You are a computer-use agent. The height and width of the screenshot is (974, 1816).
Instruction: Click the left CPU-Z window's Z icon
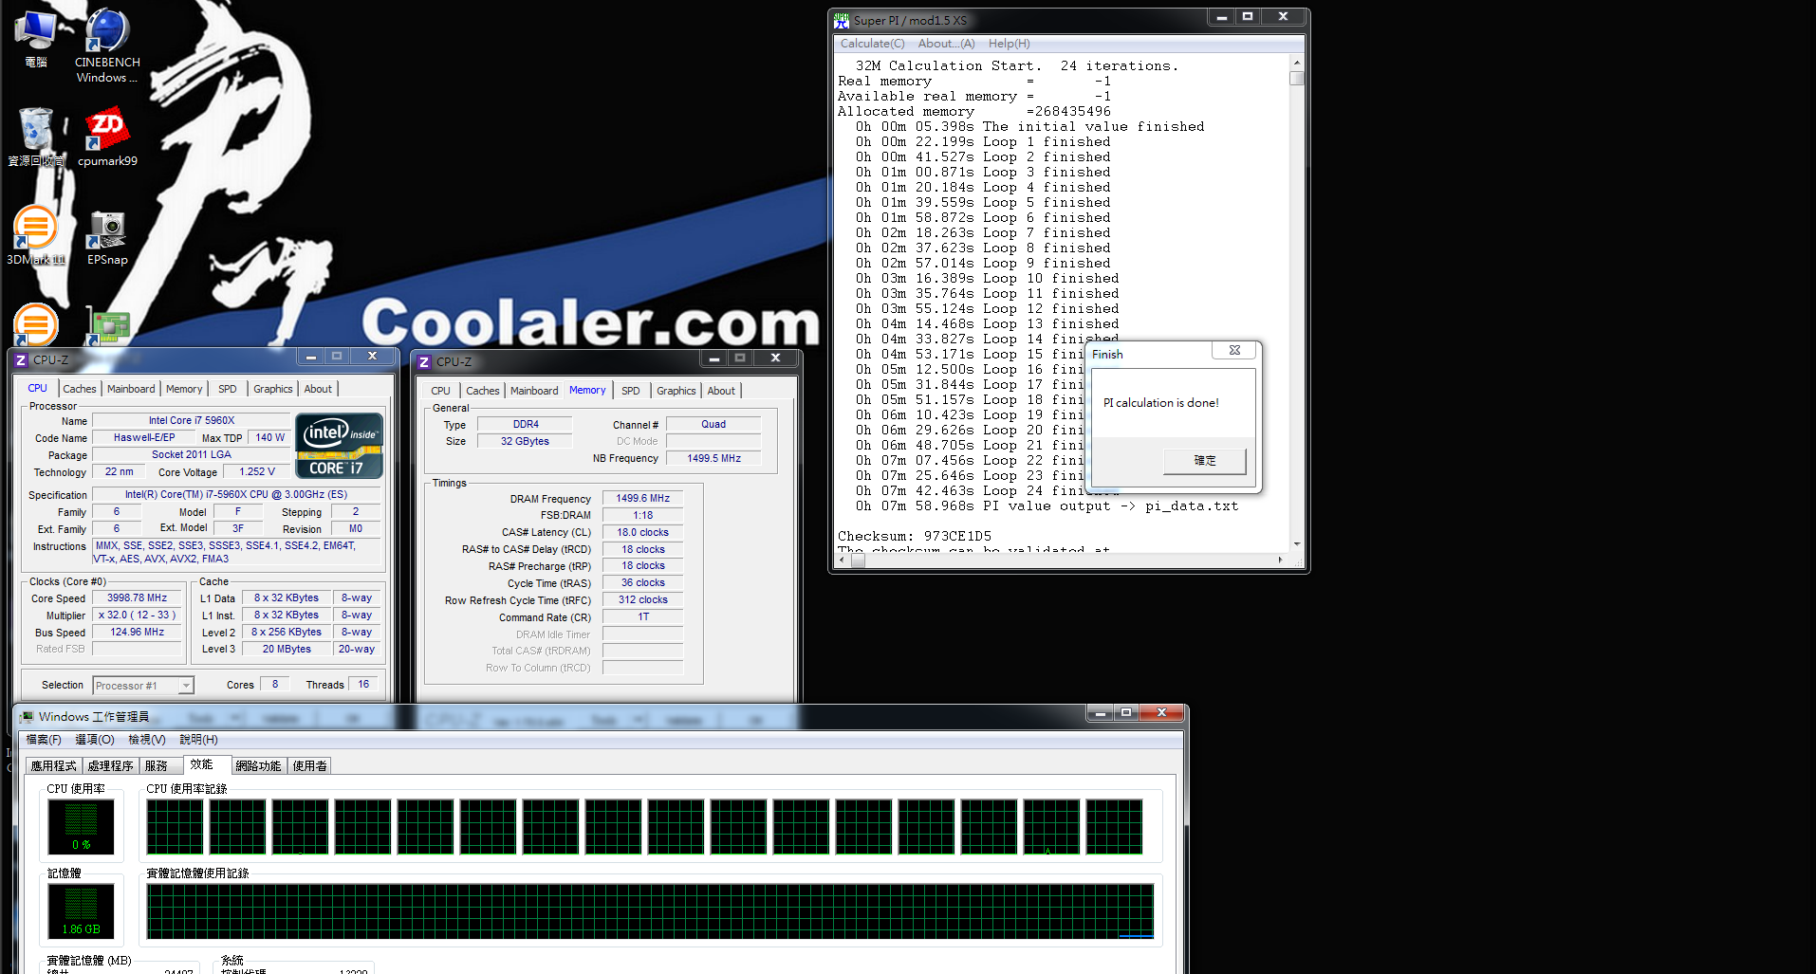point(21,360)
